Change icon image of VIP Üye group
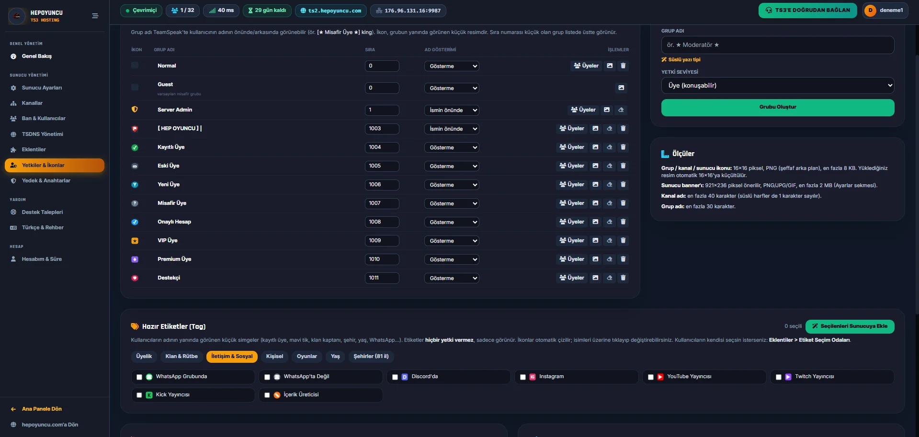Screen dimensions: 919x437 click(595, 241)
